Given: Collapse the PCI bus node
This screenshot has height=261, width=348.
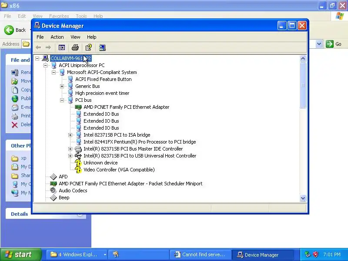Looking at the screenshot, I should (x=62, y=100).
